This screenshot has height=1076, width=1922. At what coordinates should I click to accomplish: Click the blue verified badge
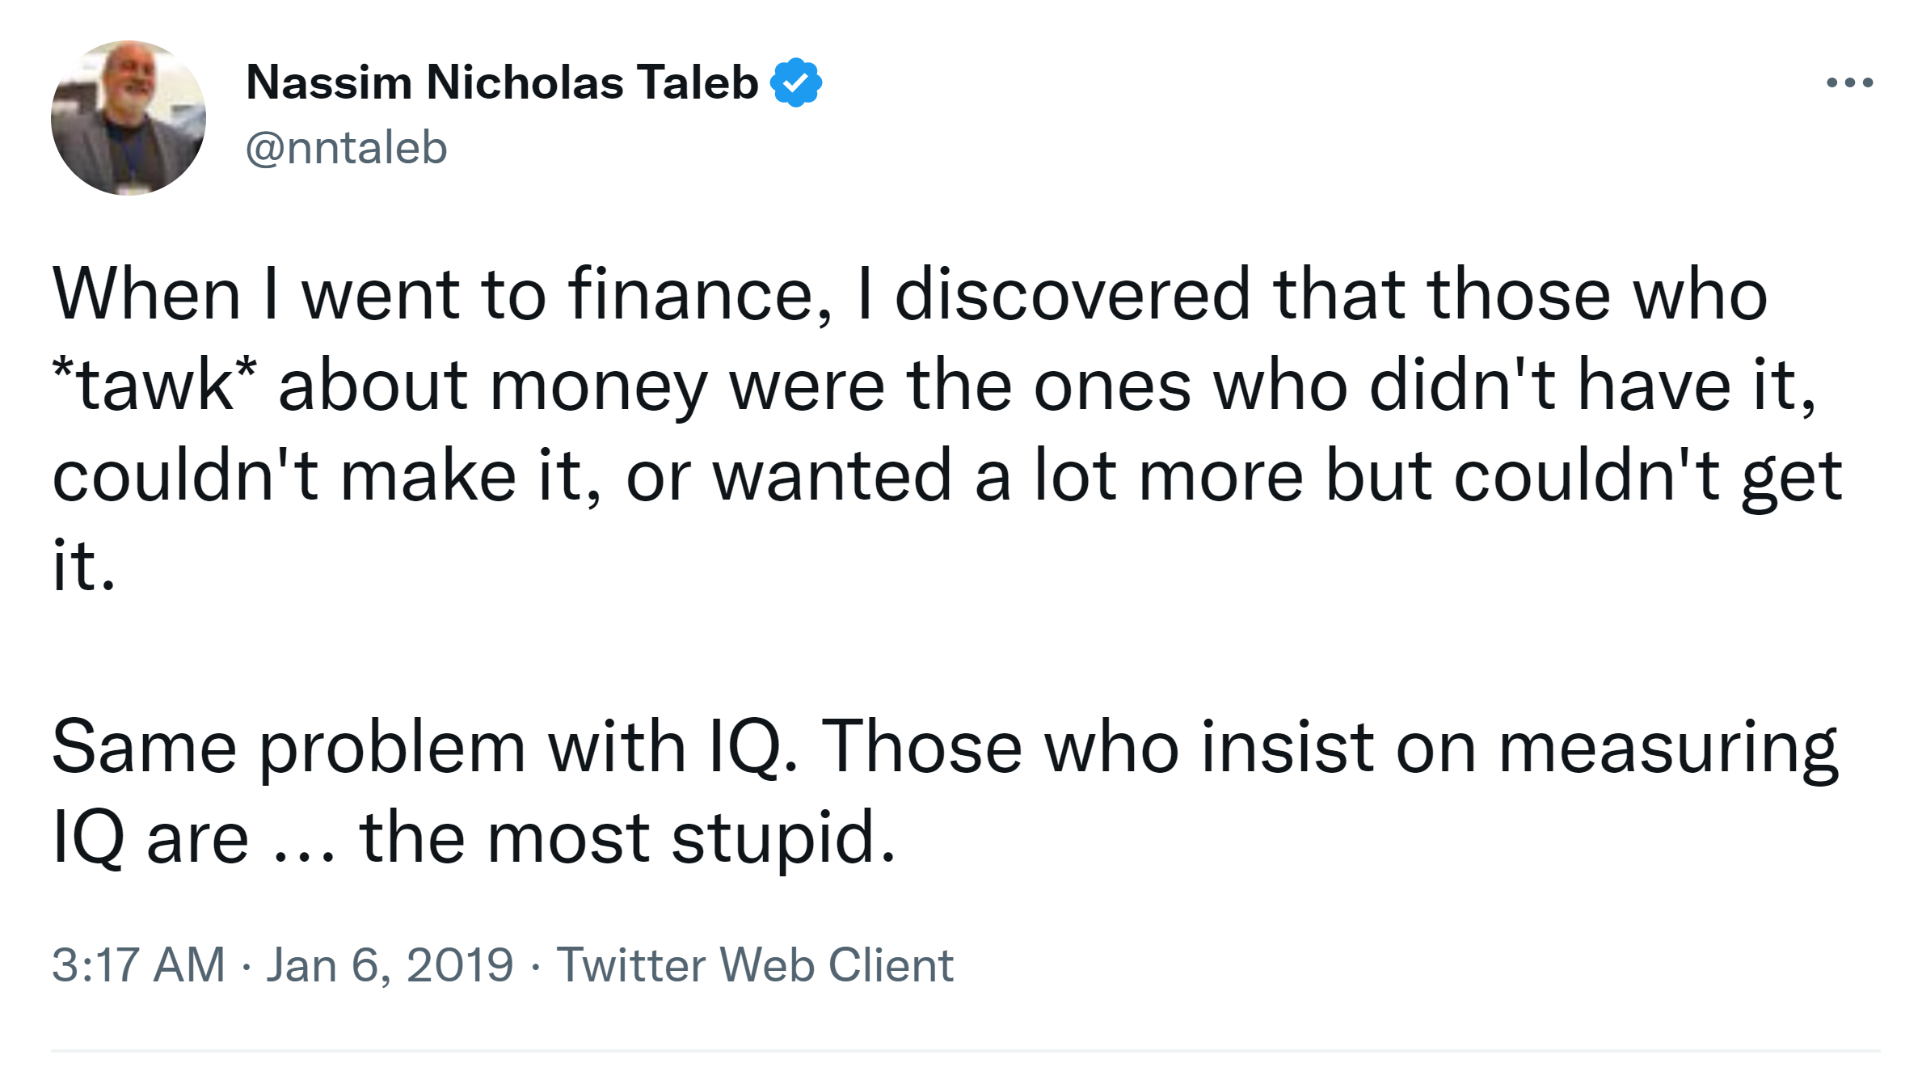click(x=796, y=82)
